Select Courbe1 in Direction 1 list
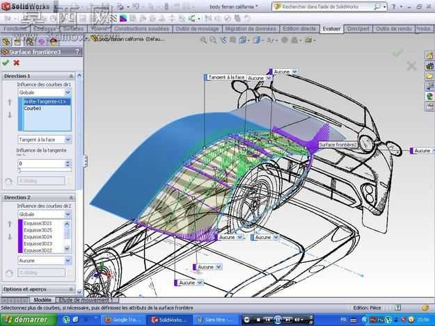 32,108
